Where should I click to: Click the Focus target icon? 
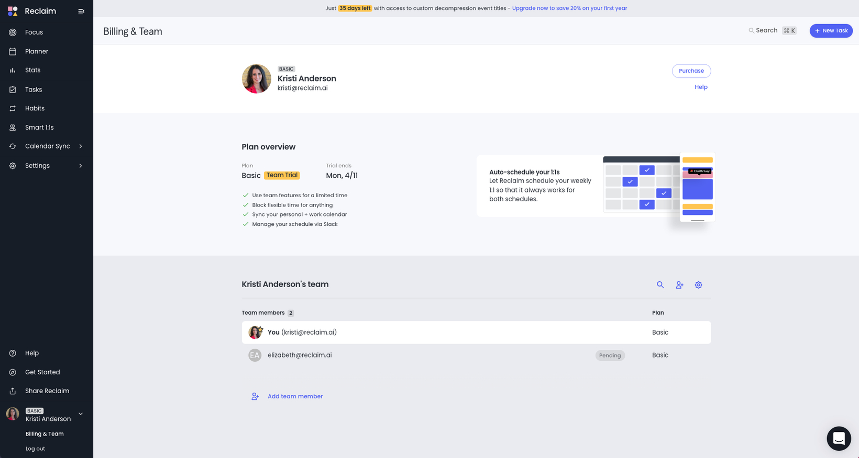[13, 32]
